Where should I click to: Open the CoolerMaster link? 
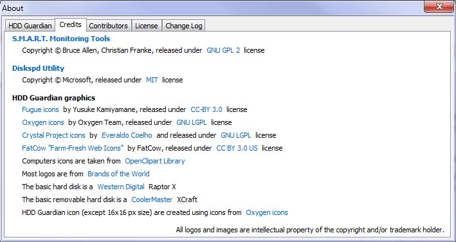coord(152,200)
